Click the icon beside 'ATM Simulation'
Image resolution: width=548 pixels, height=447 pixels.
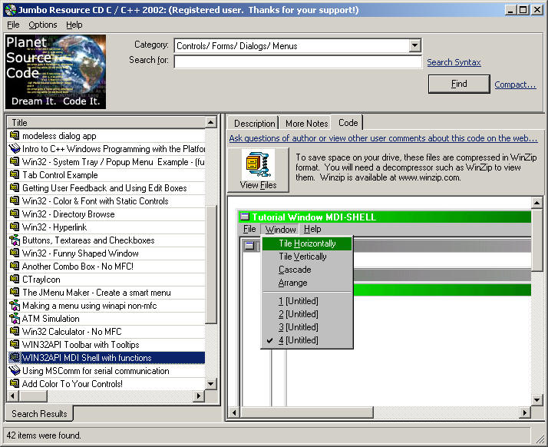(x=15, y=318)
